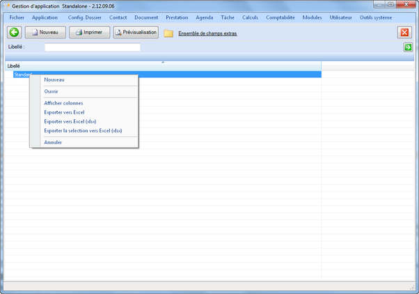419x294 pixels.
Task: Open the Comptabilité menu
Action: click(280, 17)
